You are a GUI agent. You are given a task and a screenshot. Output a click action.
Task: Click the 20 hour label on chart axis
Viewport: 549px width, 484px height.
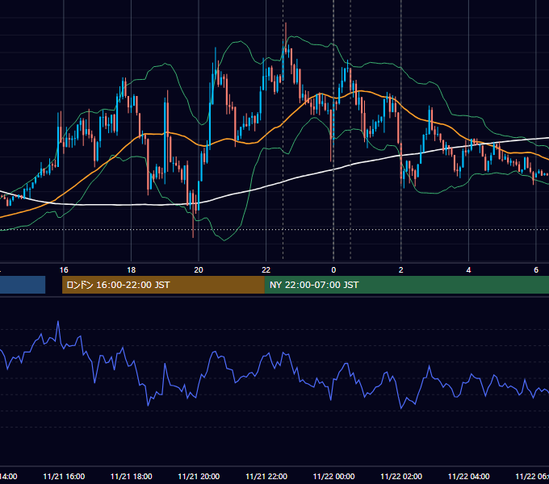[199, 270]
